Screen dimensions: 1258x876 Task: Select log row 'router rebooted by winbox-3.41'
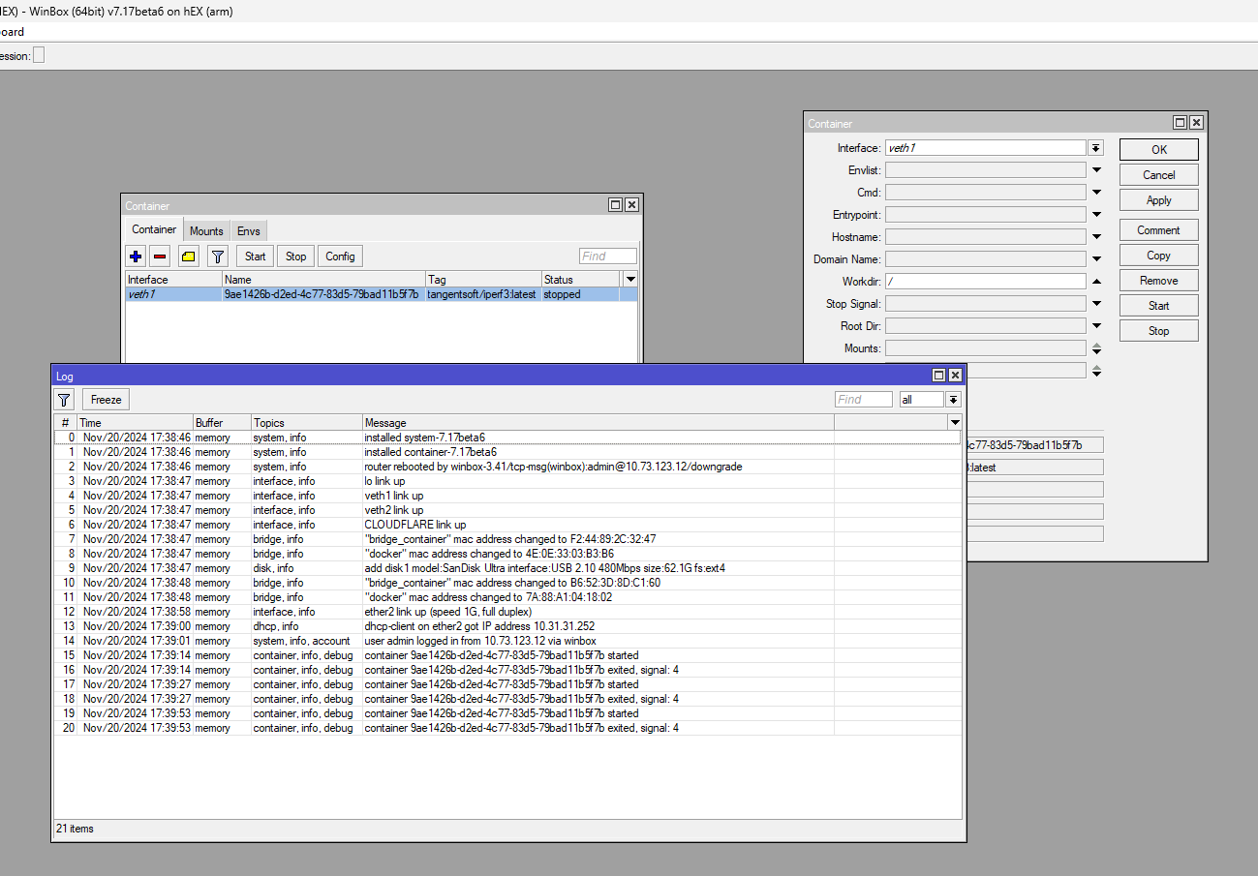pos(508,467)
